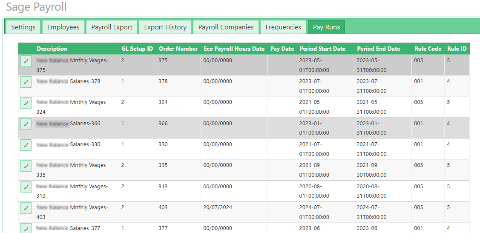The width and height of the screenshot is (480, 233).
Task: Click the Period Start Date header
Action: tap(323, 49)
